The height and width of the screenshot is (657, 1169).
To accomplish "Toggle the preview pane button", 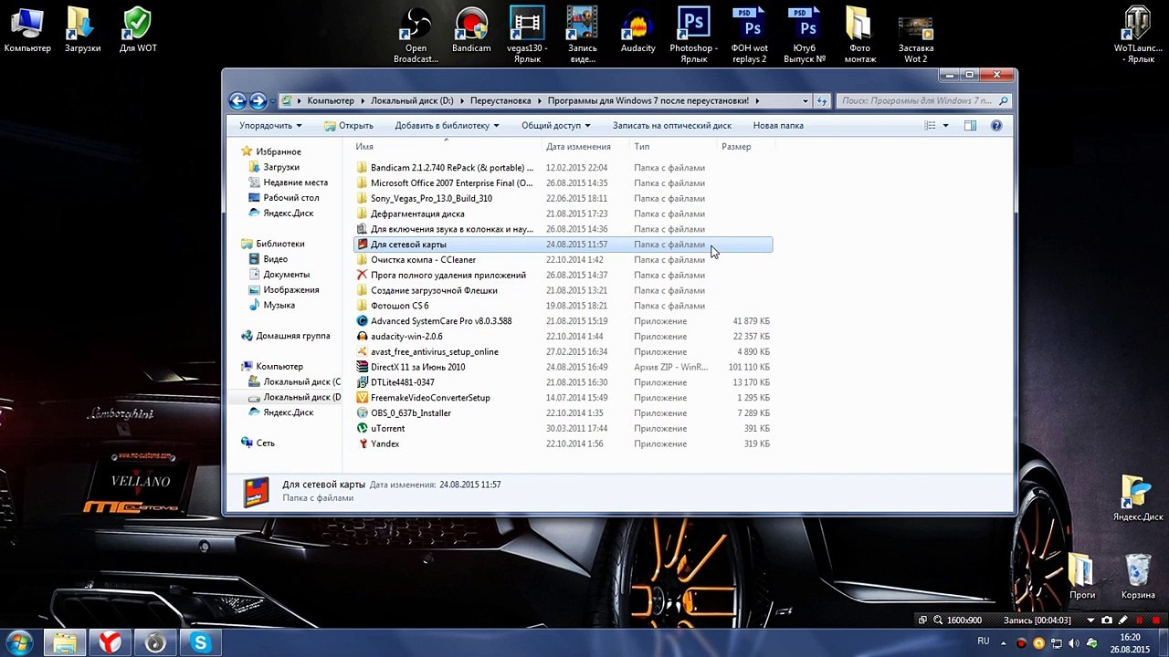I will point(970,126).
